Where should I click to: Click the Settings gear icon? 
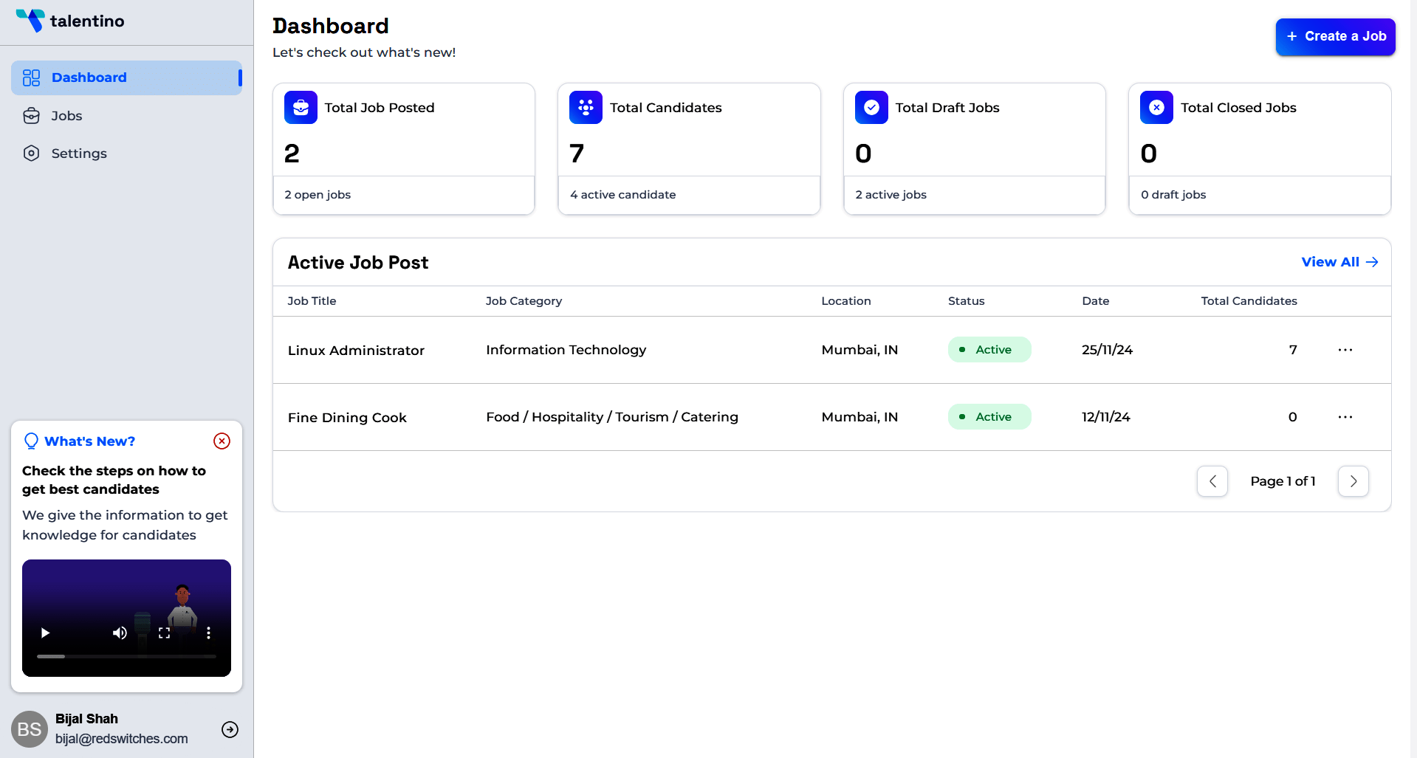pyautogui.click(x=31, y=153)
